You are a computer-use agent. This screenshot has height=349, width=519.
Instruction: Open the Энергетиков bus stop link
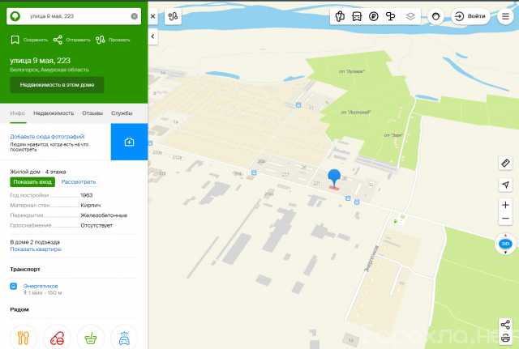click(x=41, y=286)
